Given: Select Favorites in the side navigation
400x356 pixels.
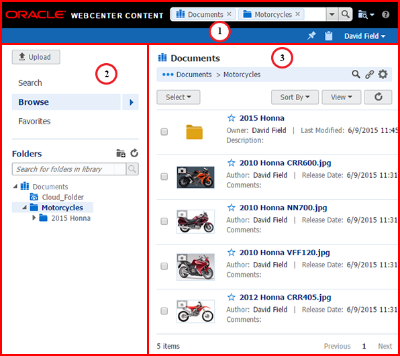Looking at the screenshot, I should click(34, 122).
